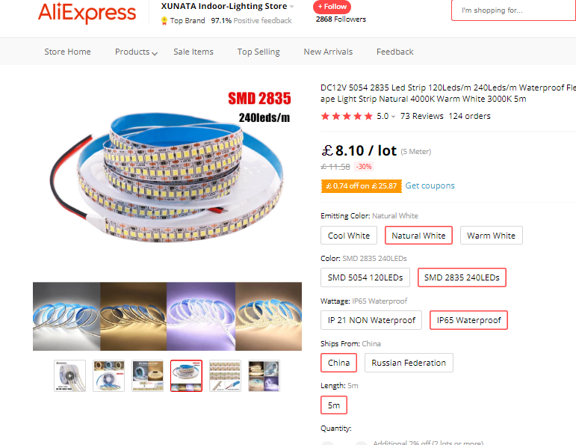Open the fifth product thumbnail image
Screen dimensions: 576x445
(225, 376)
